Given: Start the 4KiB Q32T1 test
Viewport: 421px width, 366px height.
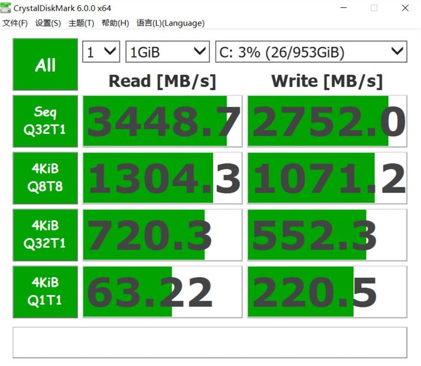Looking at the screenshot, I should pyautogui.click(x=45, y=235).
